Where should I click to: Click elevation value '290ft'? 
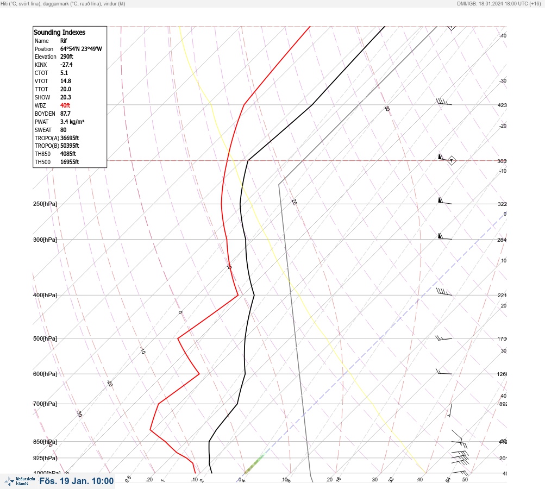click(x=67, y=57)
